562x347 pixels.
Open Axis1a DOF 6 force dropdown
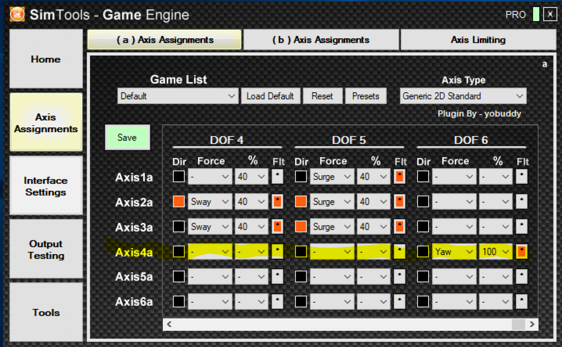point(454,176)
